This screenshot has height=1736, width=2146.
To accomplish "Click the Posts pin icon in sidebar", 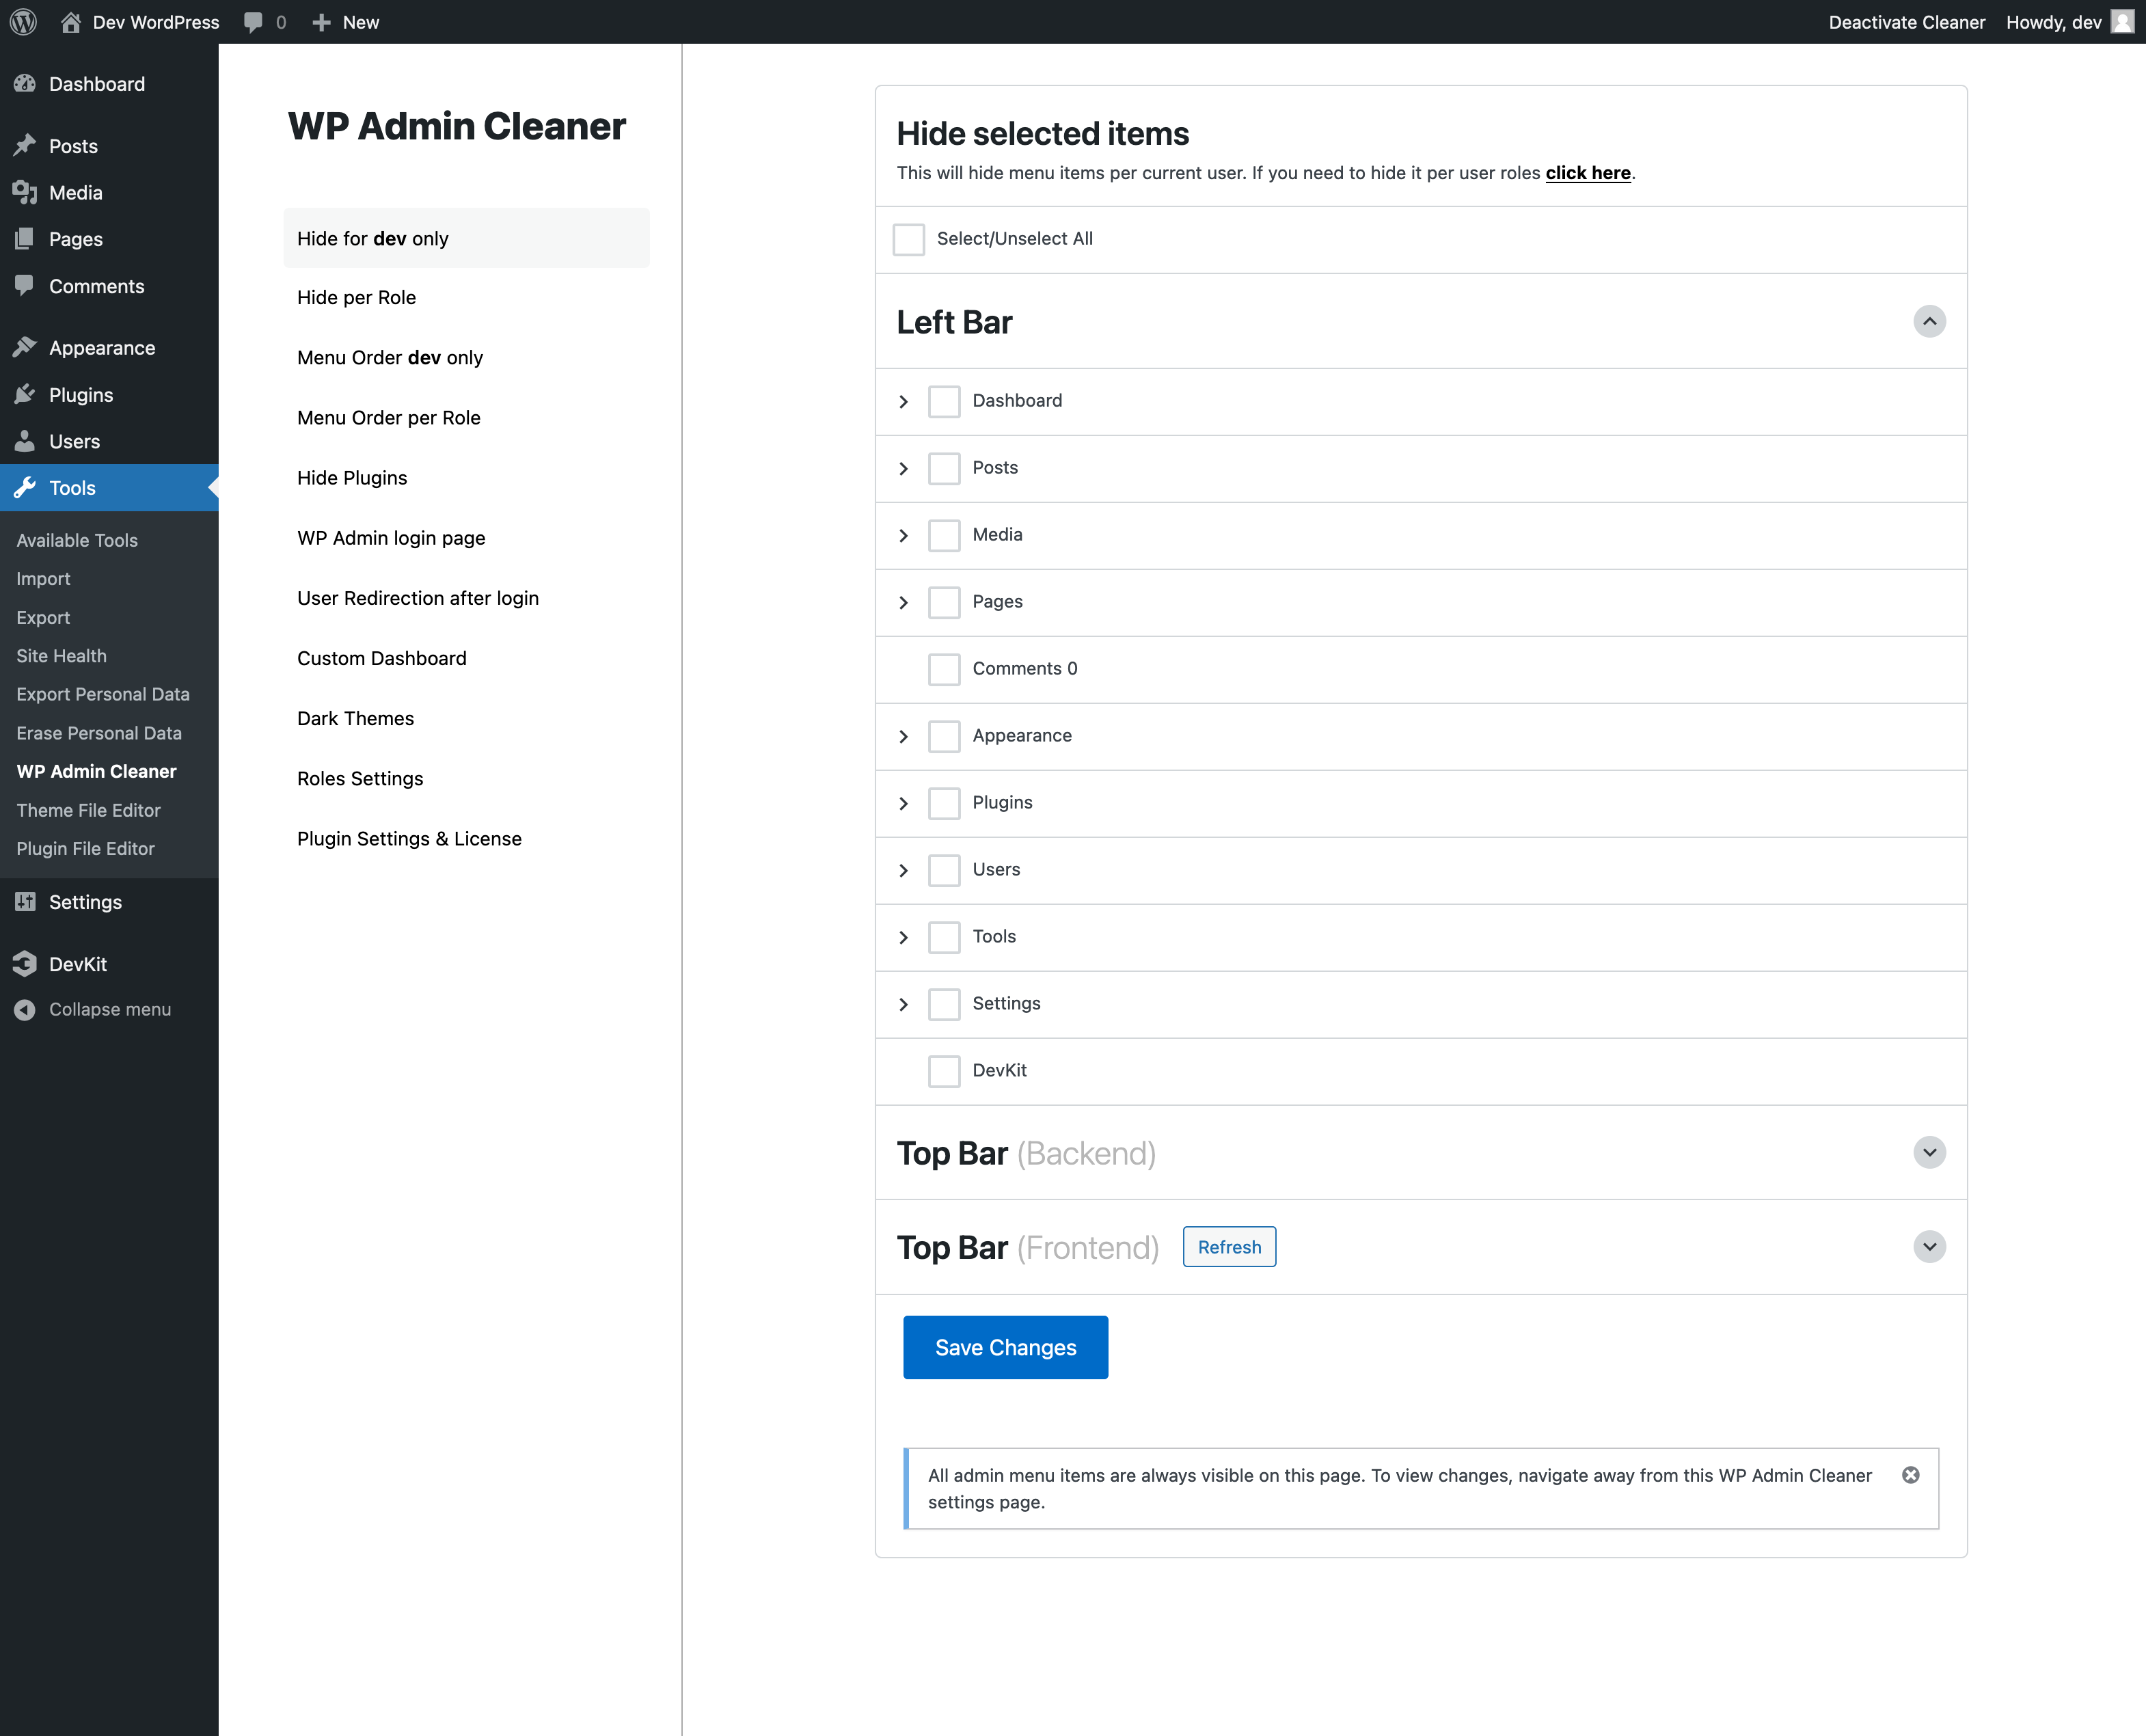I will click(x=25, y=146).
